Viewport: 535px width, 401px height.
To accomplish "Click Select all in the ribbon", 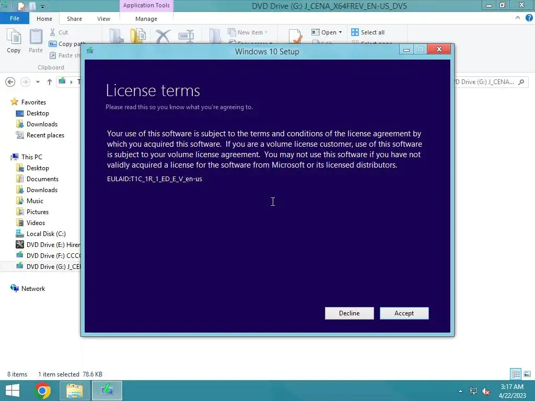I will [x=368, y=32].
